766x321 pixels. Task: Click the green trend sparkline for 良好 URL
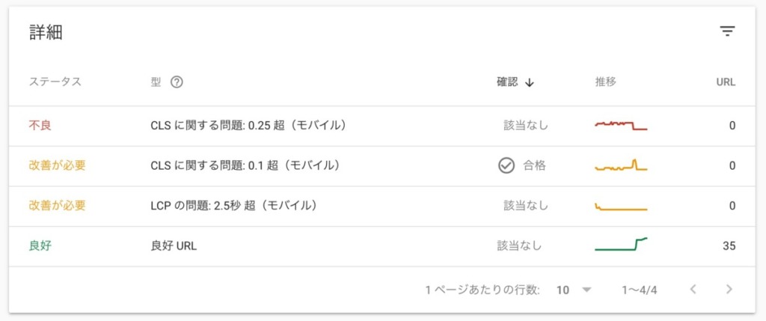point(621,244)
